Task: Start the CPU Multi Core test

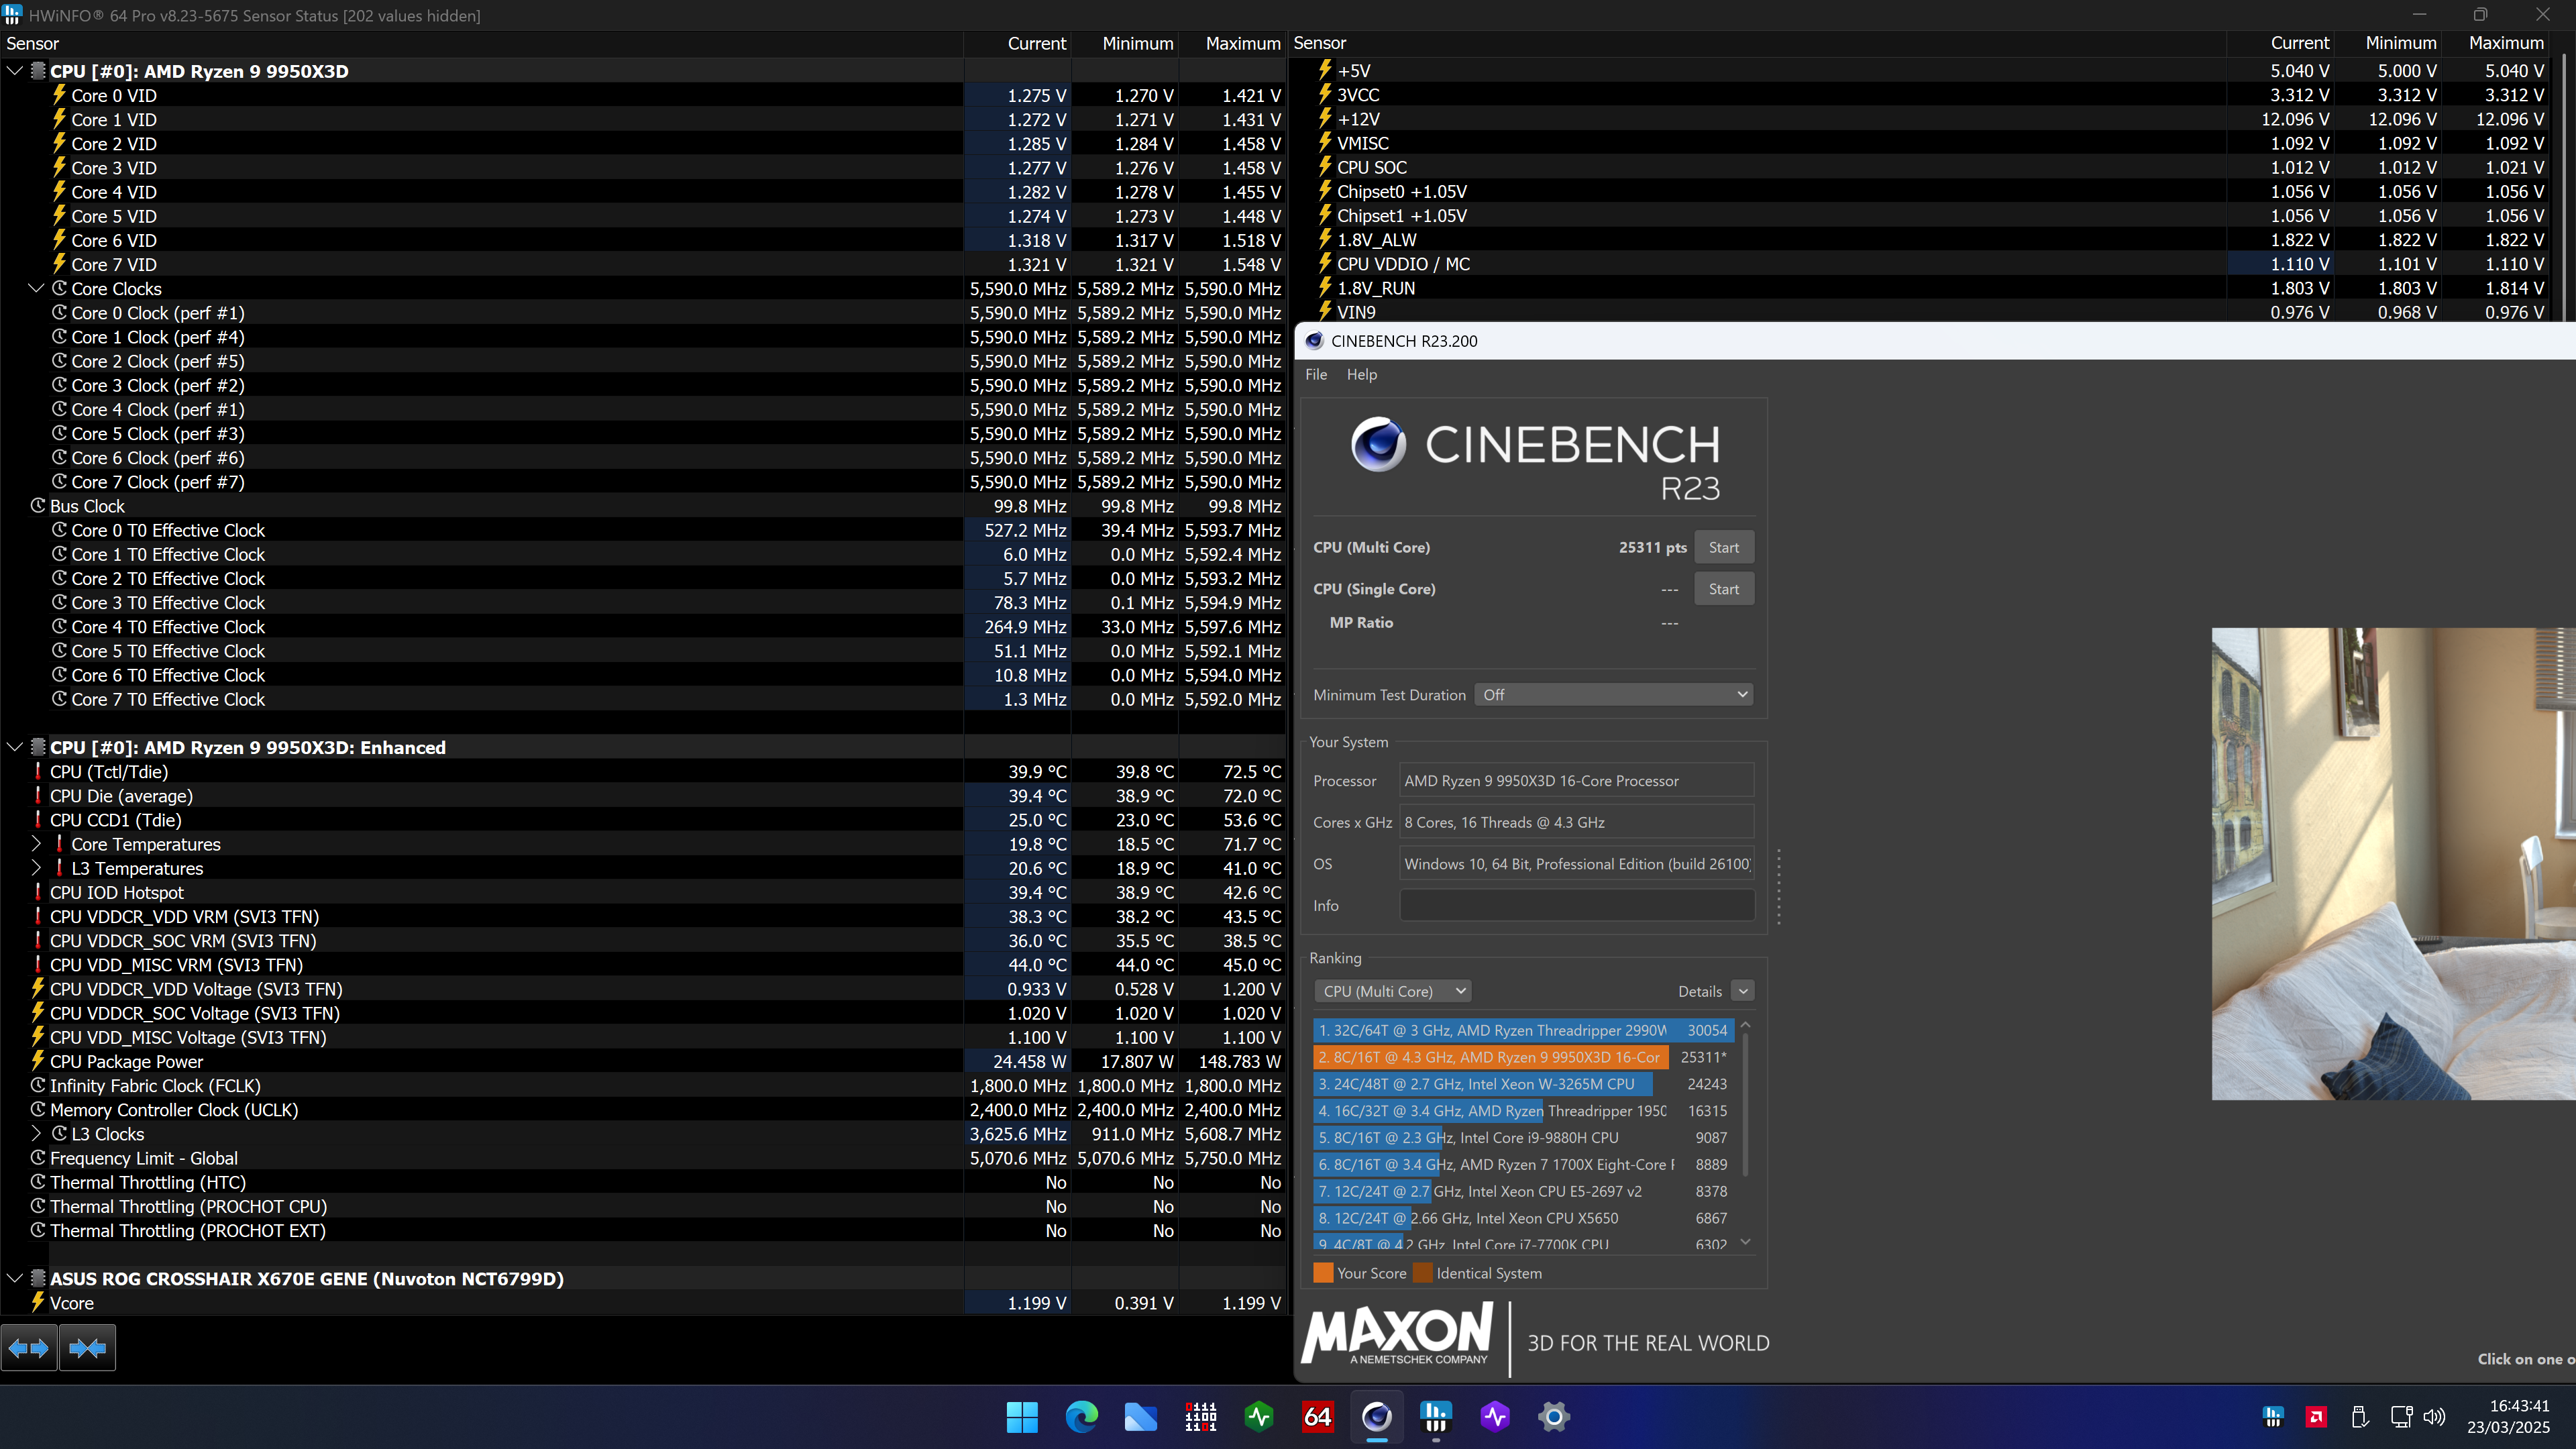Action: pyautogui.click(x=1723, y=547)
